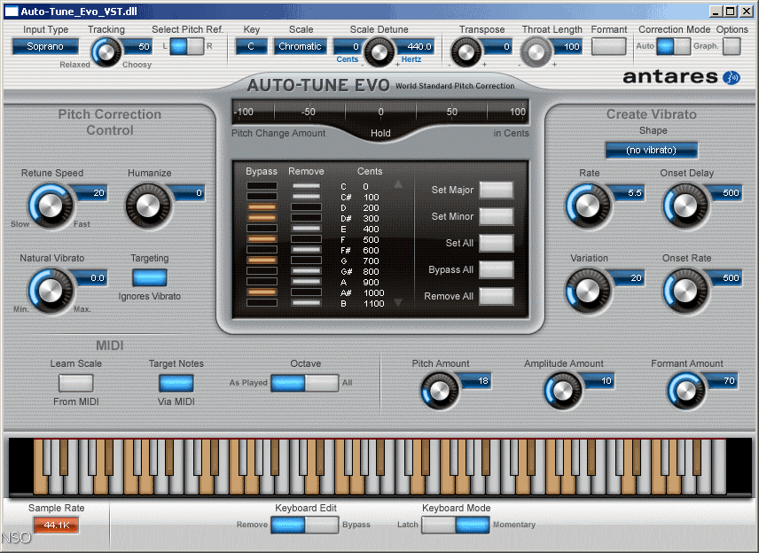Click the Natural Vibrato value 0.0
This screenshot has width=759, height=553.
coord(92,277)
